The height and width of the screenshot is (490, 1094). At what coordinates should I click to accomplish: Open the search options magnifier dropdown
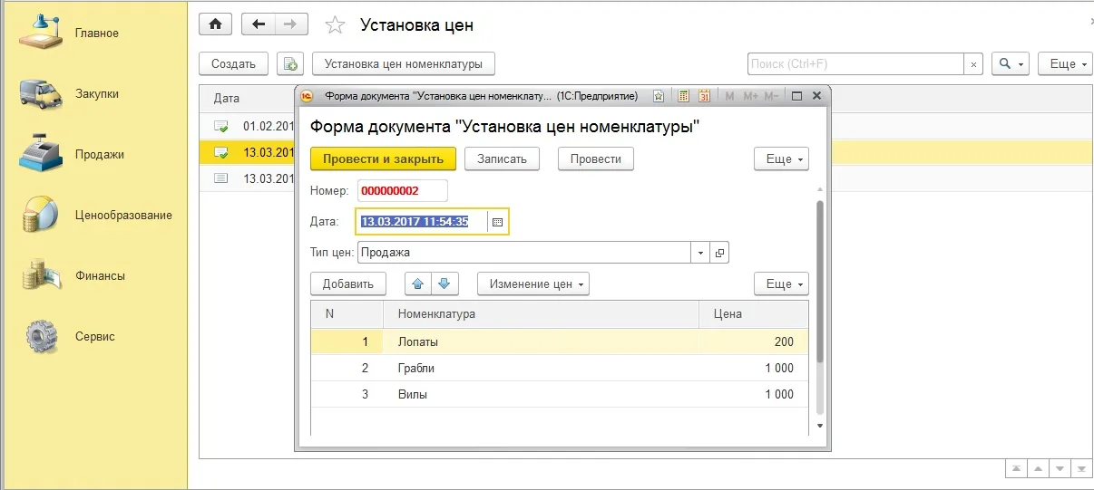pyautogui.click(x=1011, y=64)
